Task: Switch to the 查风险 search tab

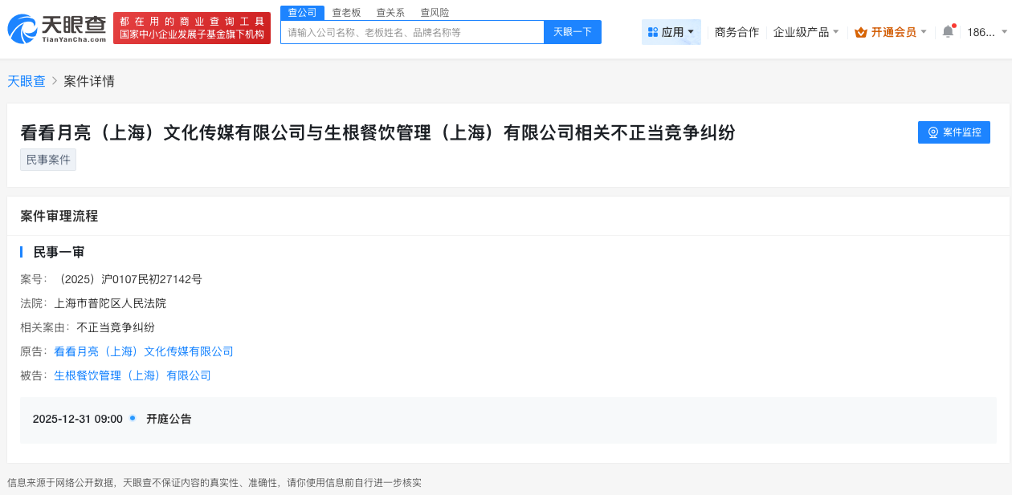Action: [433, 12]
